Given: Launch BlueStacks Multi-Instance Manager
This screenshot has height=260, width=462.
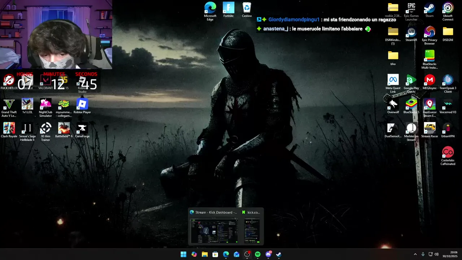Looking at the screenshot, I should click(430, 59).
